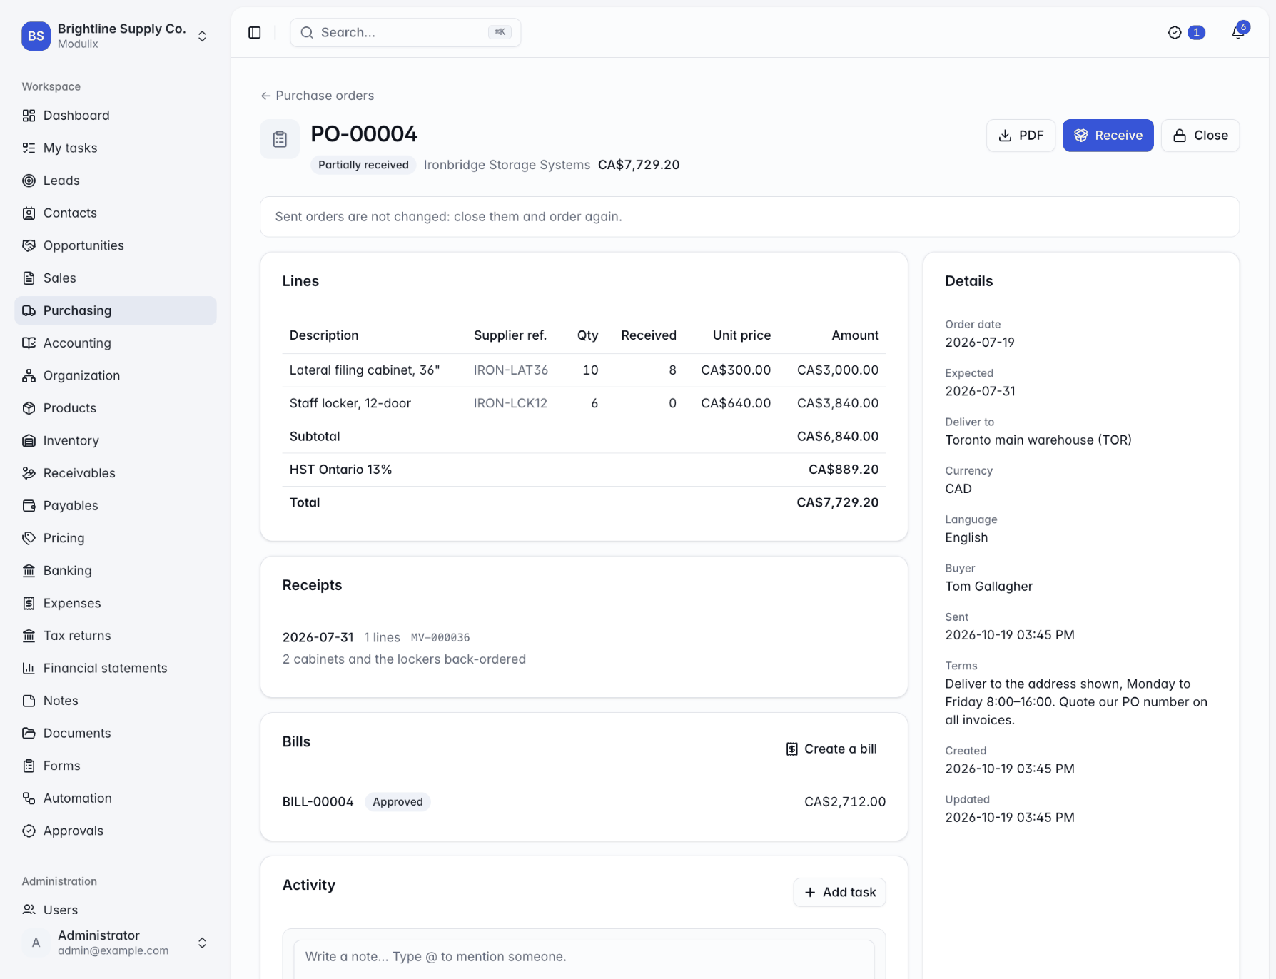This screenshot has width=1276, height=979.
Task: Go back to Purchase orders list
Action: [318, 96]
